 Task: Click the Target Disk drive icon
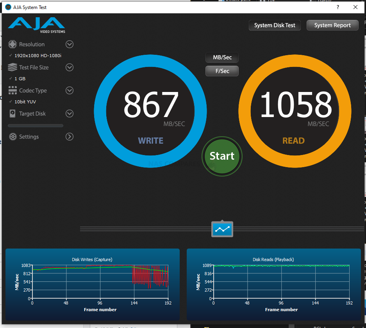tap(12, 114)
